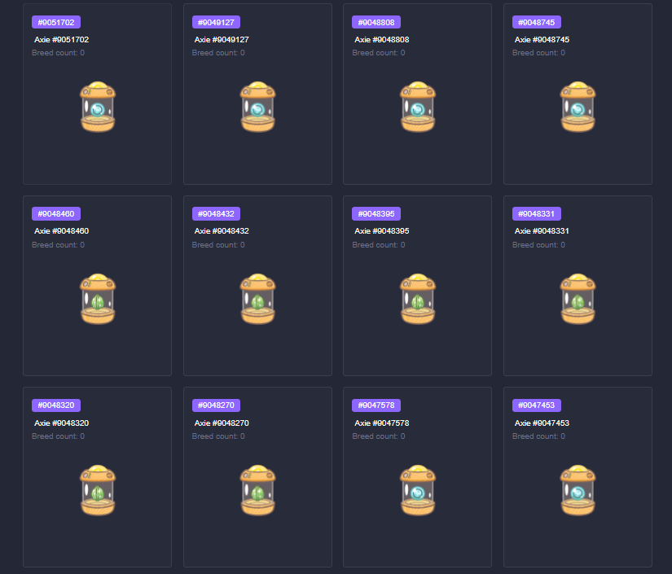Open the Axie #9047453 name text
Image resolution: width=672 pixels, height=574 pixels.
point(542,423)
